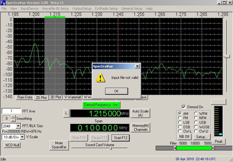Click the Fs=2000000 RBW=976 Hz text

tap(22, 131)
